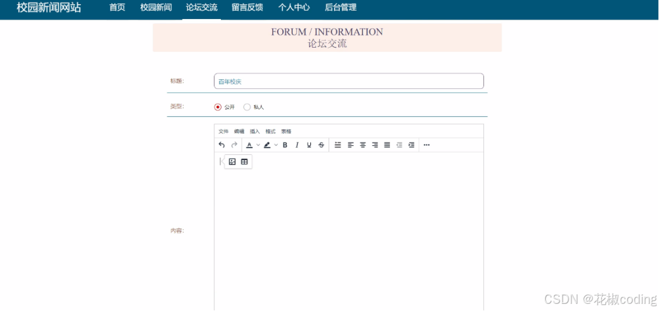
Task: Click the 标题: label
Action: 177,81
